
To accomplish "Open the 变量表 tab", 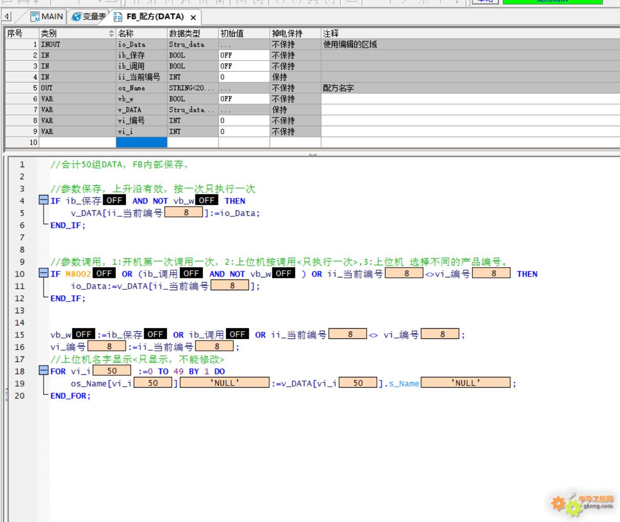I will pyautogui.click(x=88, y=16).
